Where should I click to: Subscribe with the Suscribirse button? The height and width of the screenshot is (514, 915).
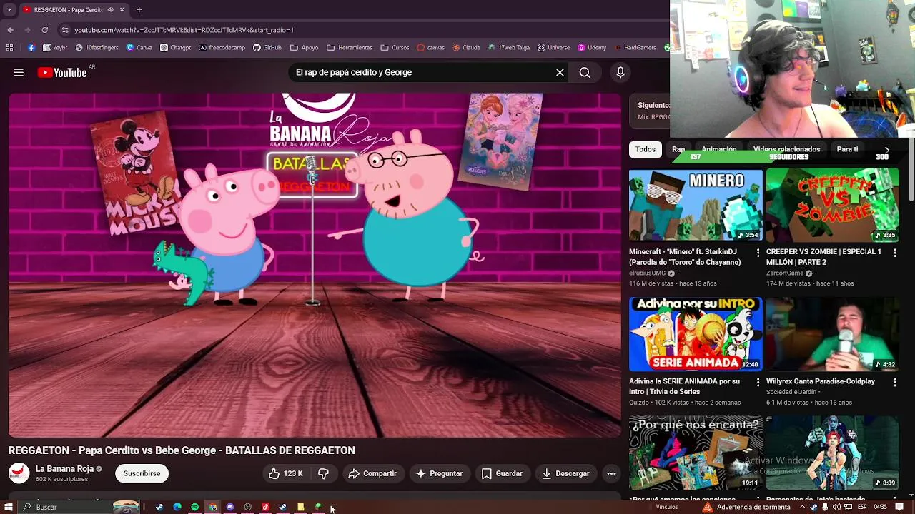(x=142, y=473)
